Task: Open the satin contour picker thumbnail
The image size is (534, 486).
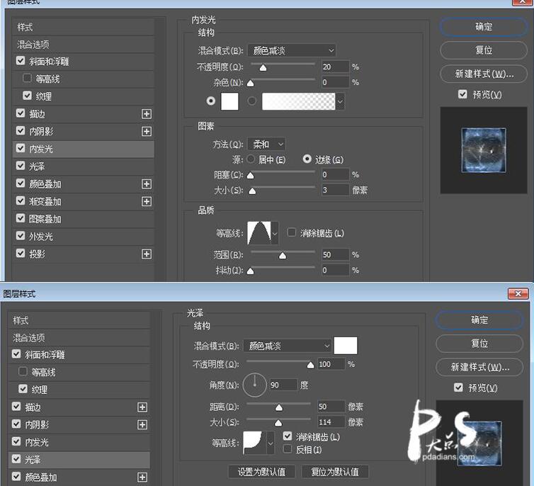Action: [254, 443]
